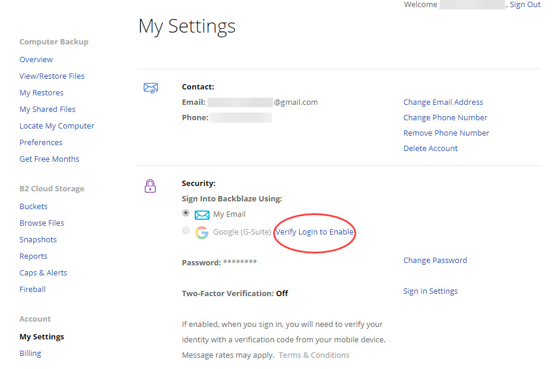Click the Computer Backup section header
Screen dimensions: 558x369
(54, 42)
